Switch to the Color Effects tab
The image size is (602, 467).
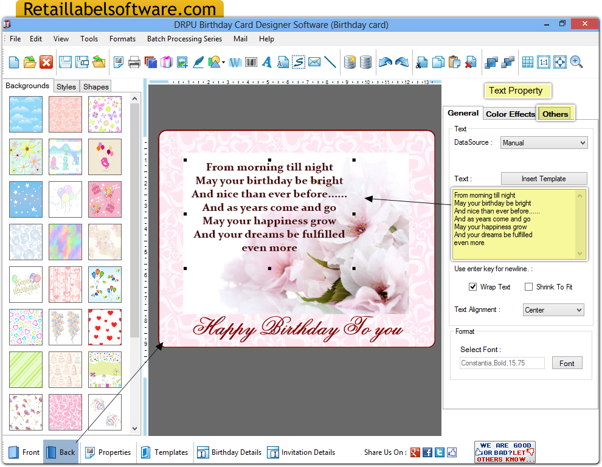pyautogui.click(x=510, y=114)
